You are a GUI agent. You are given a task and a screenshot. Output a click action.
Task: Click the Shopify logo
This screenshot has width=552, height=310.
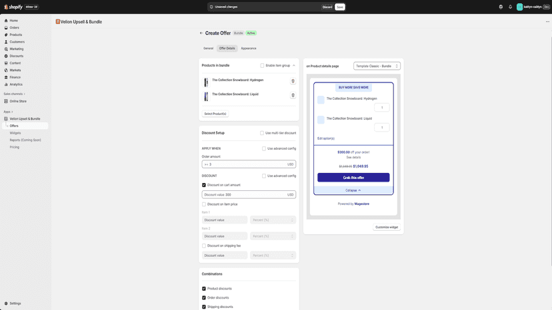click(x=13, y=7)
